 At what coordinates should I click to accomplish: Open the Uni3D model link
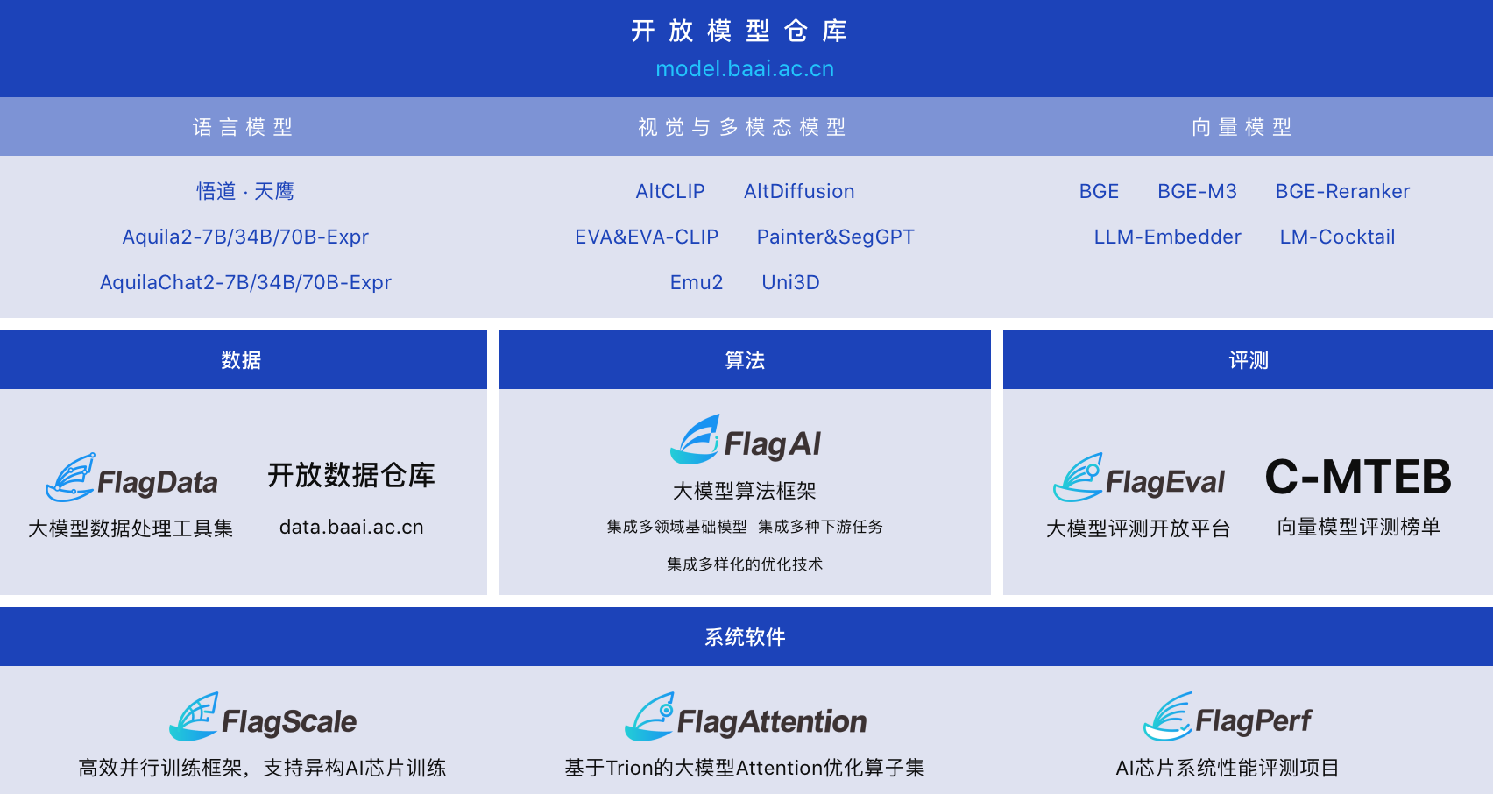(x=790, y=282)
